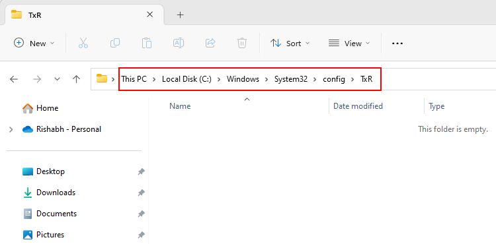Open the See more ellipsis menu
The width and height of the screenshot is (496, 244).
coord(397,43)
